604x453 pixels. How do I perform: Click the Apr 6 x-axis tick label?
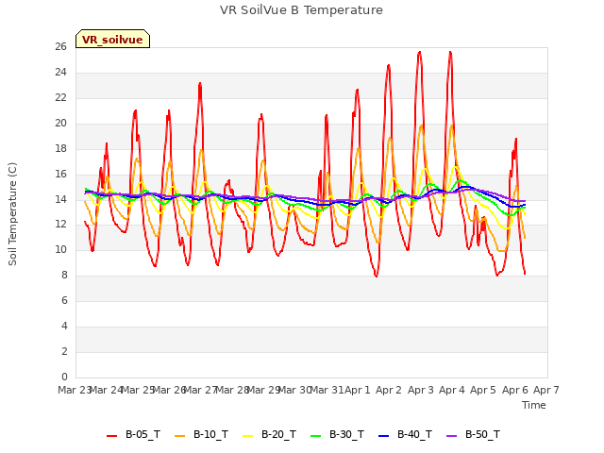point(514,390)
